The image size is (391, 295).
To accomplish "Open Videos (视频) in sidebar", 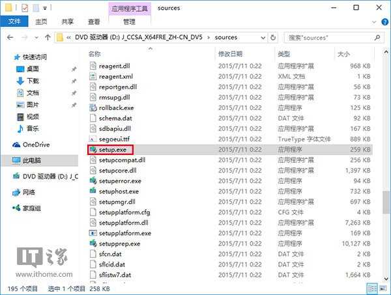I will point(27,117).
